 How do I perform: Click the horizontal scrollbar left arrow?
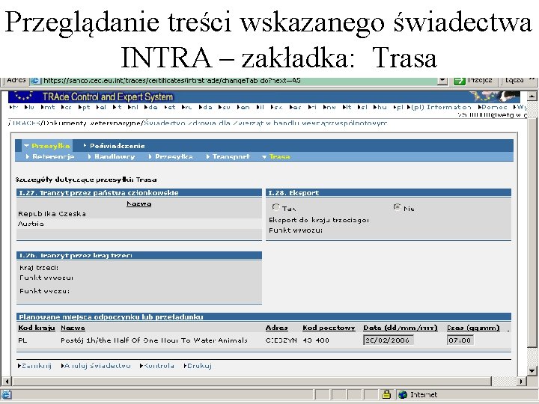[x=6, y=382]
